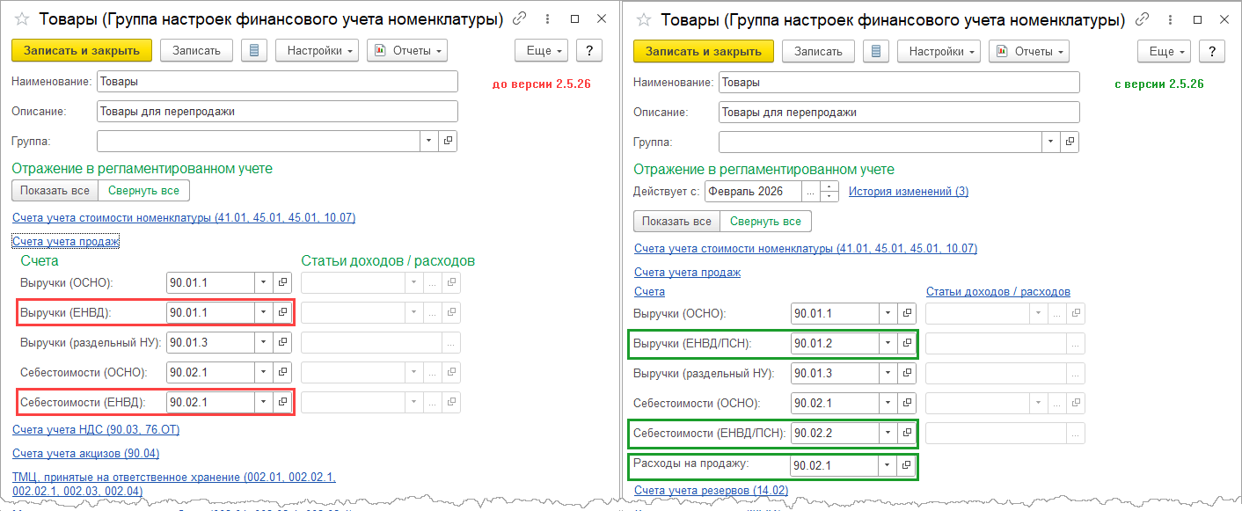Click the open icon beside the left Группа field
The height and width of the screenshot is (511, 1242).
(x=448, y=141)
